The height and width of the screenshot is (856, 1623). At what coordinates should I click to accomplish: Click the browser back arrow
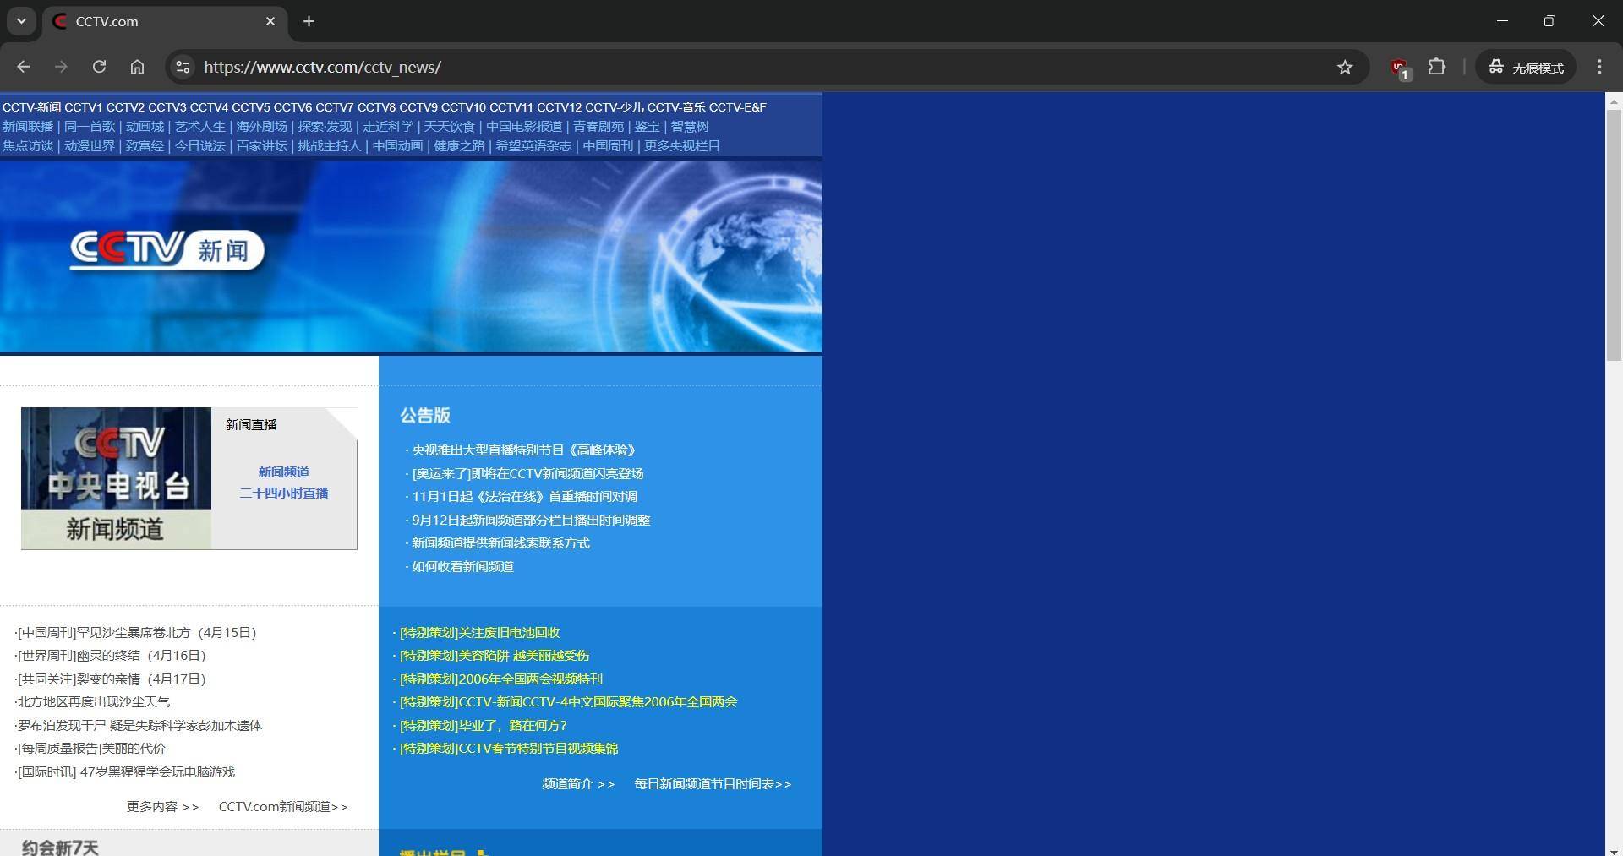pos(24,67)
